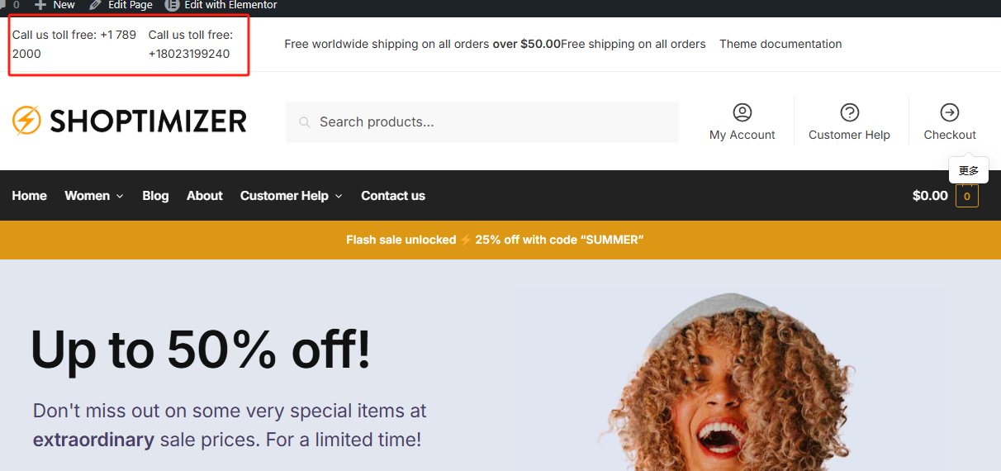Select Contact us in the navigation bar
Screen dimensions: 1001x471
pos(393,196)
